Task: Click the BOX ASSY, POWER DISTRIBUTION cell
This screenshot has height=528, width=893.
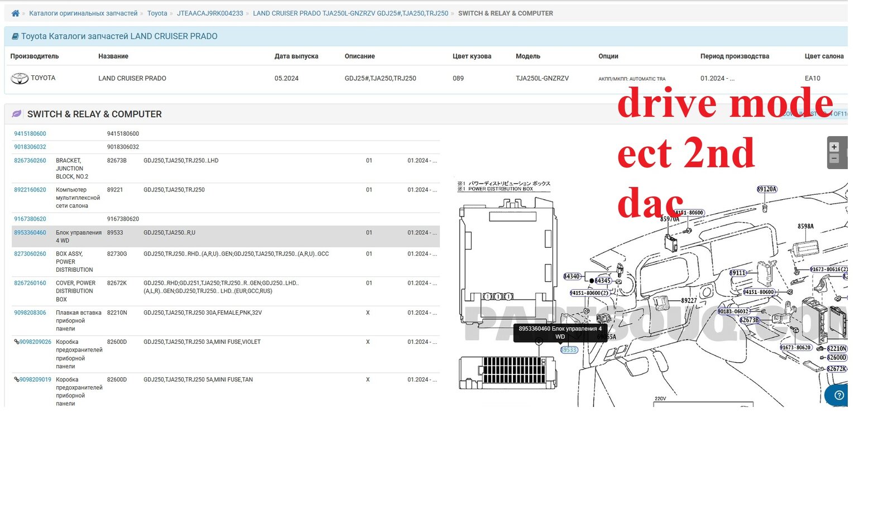Action: (74, 262)
